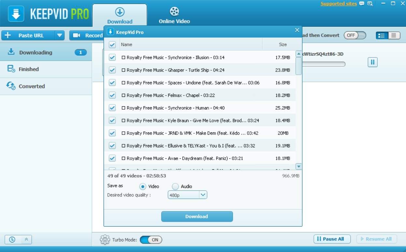Uncheck Kyle Braun - Give Me Love video
Viewport: 406px width, 252px height.
112,120
